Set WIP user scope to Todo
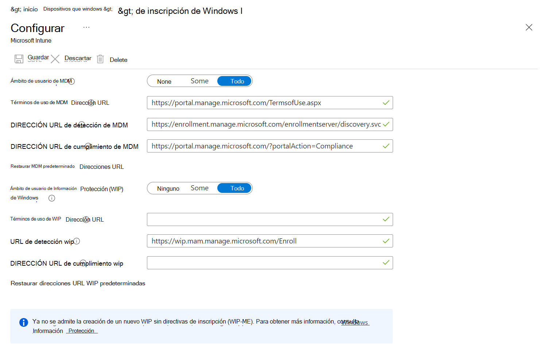This screenshot has height=353, width=544. coord(234,188)
